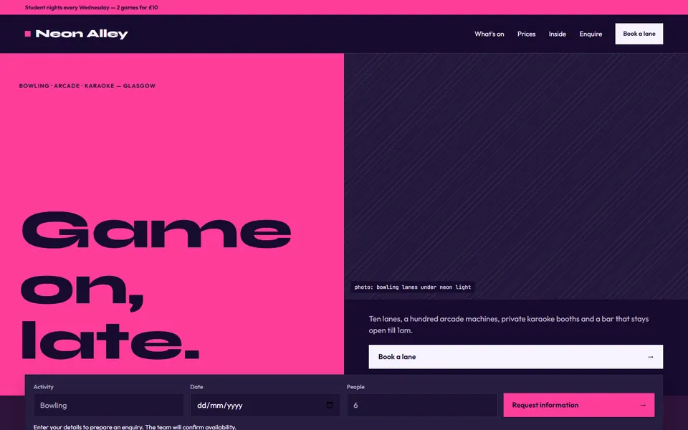Click the Neon Alley logo
This screenshot has width=688, height=430.
pos(77,34)
